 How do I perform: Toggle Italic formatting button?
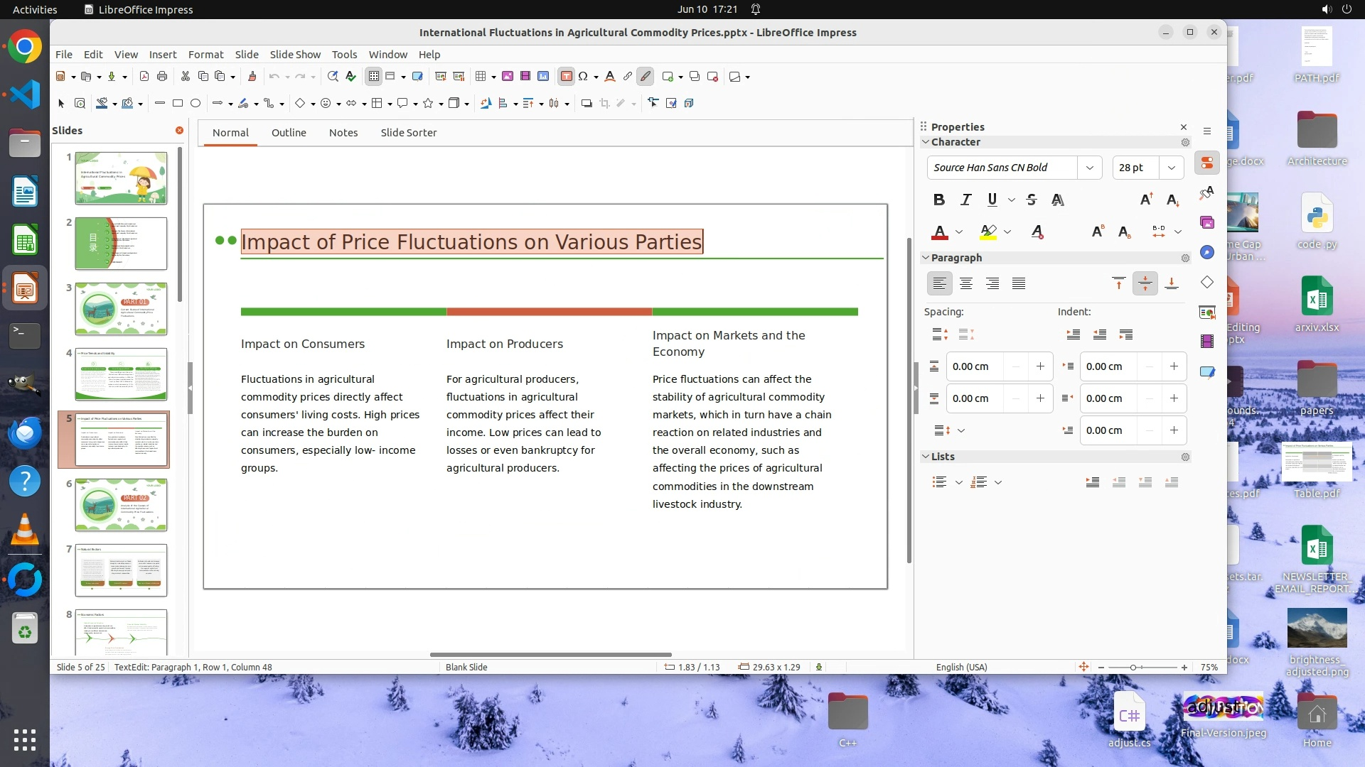click(x=965, y=200)
